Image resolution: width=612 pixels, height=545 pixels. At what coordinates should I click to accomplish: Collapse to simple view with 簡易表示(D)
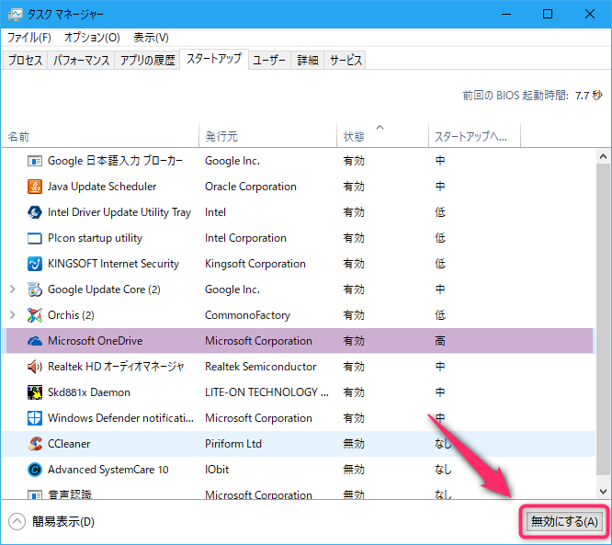[x=51, y=522]
